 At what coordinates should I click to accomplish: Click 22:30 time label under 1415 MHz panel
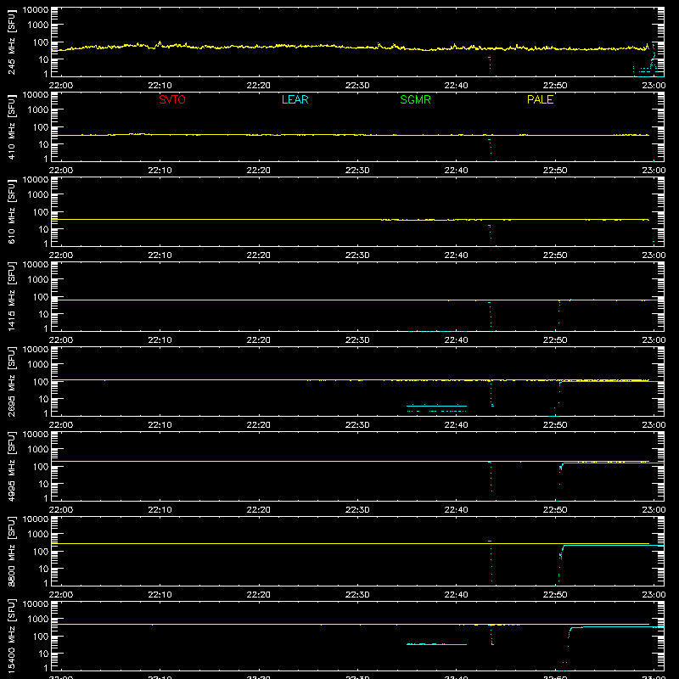coord(357,340)
